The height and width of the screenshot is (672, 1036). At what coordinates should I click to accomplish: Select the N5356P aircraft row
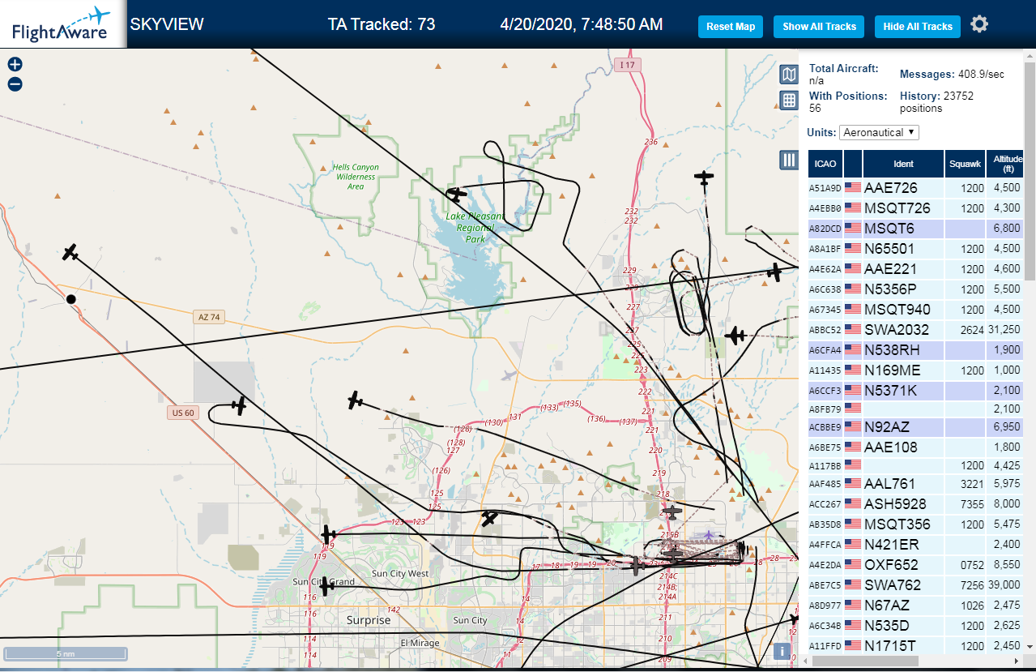click(916, 289)
